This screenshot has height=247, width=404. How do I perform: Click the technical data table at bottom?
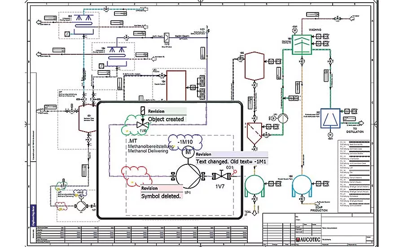pyautogui.click(x=142, y=234)
